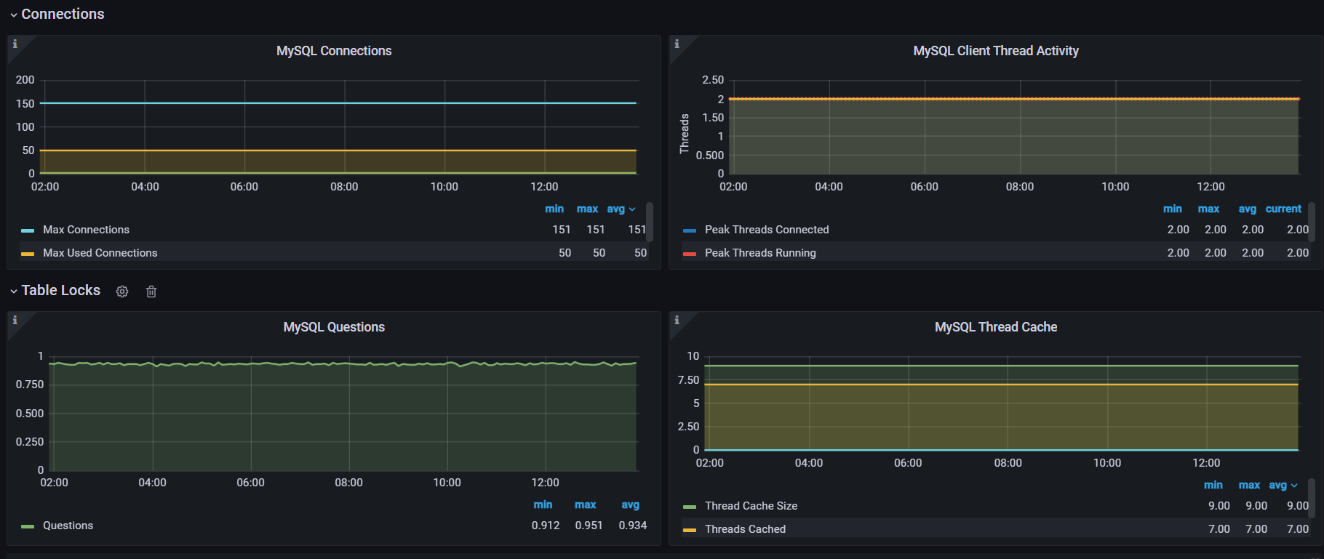Change Peak Threads Running color swatch
1324x559 pixels.
pos(690,254)
